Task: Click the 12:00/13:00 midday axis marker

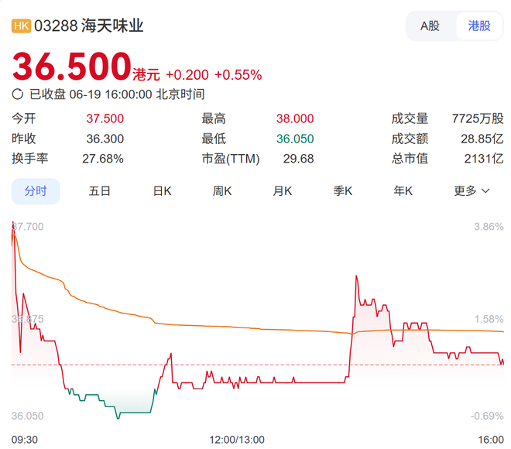Action: tap(236, 439)
